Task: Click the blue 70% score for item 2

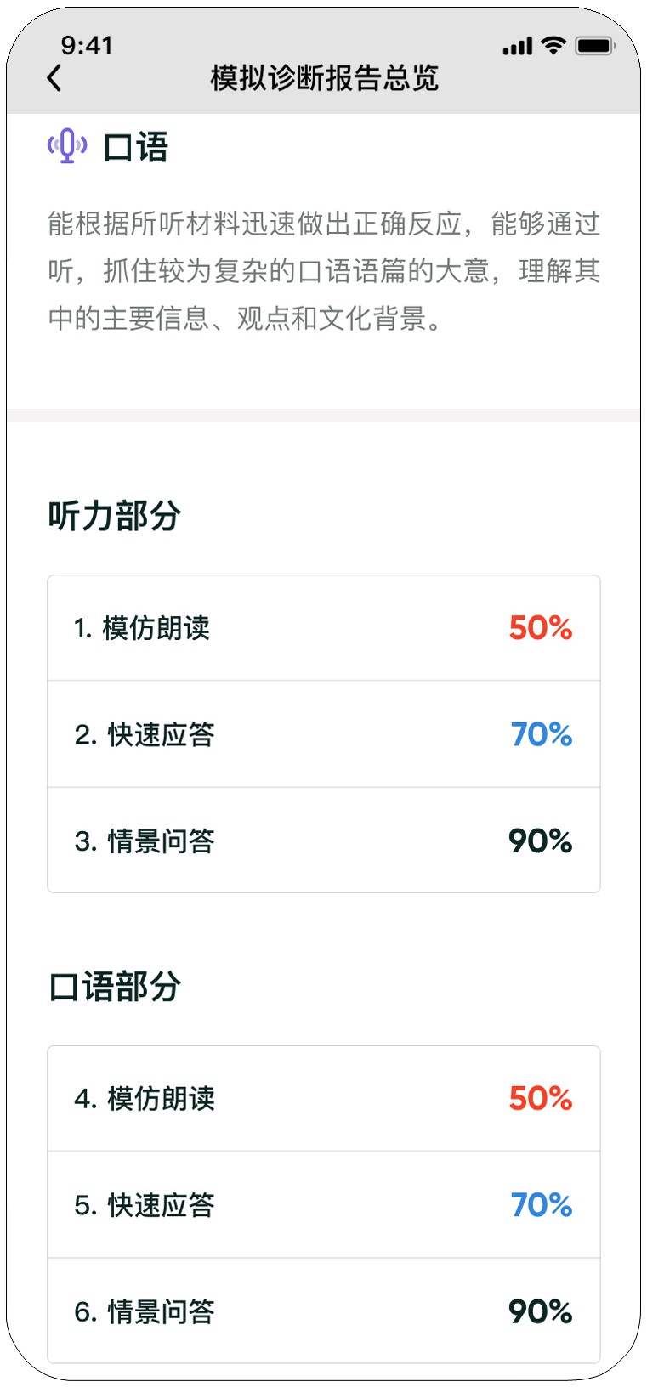Action: pos(542,734)
